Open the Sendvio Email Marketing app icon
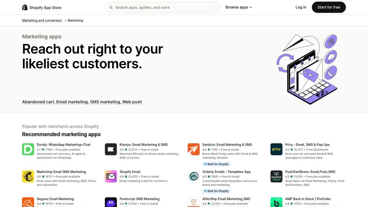368x207 pixels. point(193,149)
